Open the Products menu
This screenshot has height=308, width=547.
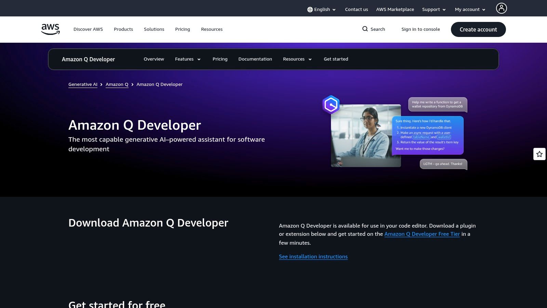[x=123, y=29]
